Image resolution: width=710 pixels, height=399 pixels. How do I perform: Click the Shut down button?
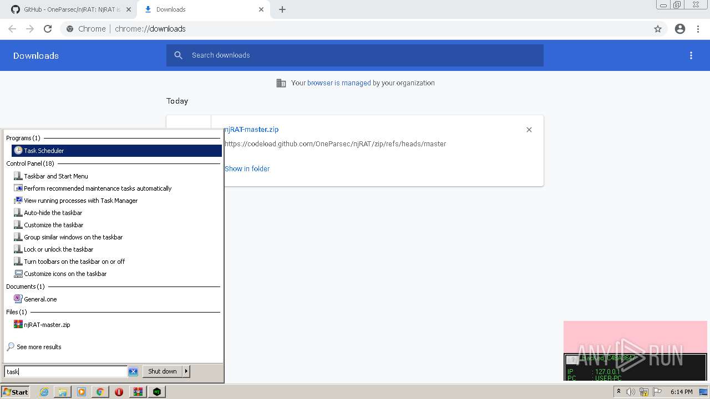162,371
